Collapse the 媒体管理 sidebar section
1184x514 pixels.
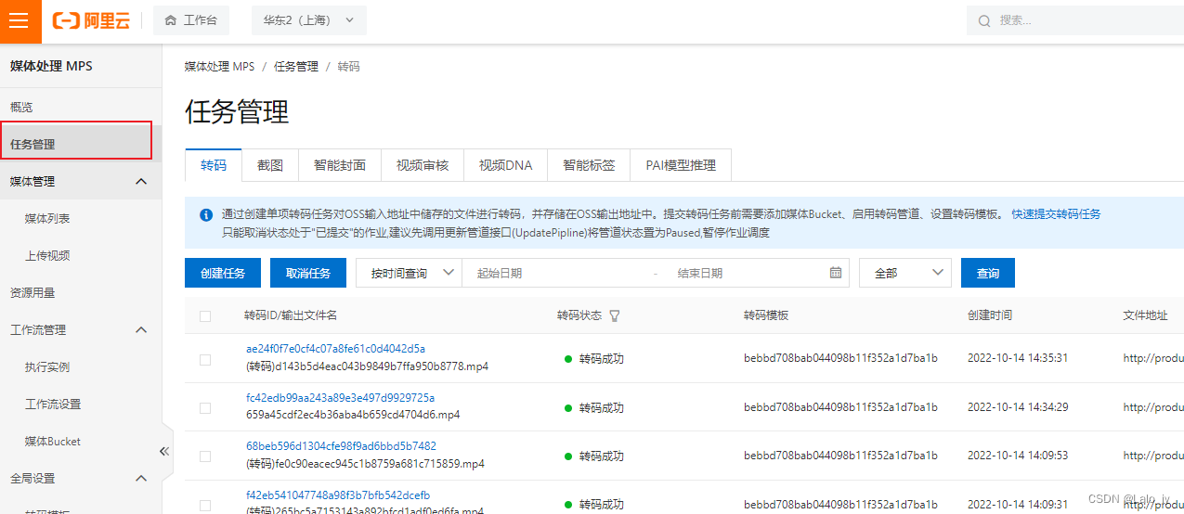pos(141,182)
